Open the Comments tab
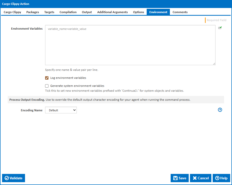Image resolution: width=232 pixels, height=185 pixels. tap(180, 12)
